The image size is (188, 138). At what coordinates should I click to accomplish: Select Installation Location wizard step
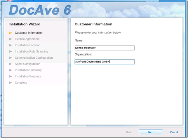pos(27,45)
